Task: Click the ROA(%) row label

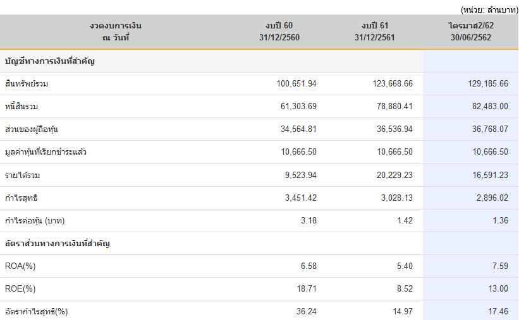Action: 20,266
